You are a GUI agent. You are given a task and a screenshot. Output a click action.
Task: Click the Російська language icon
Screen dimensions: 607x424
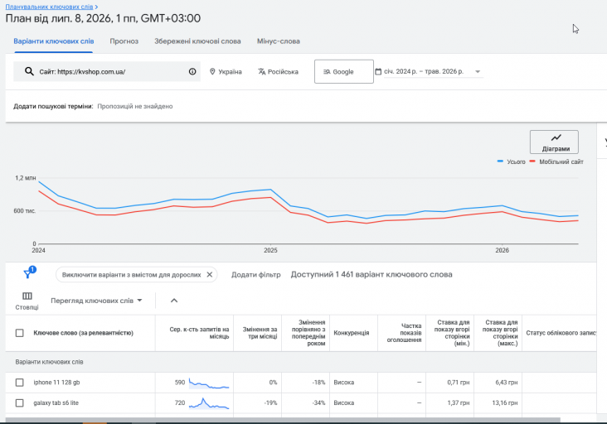tap(262, 71)
